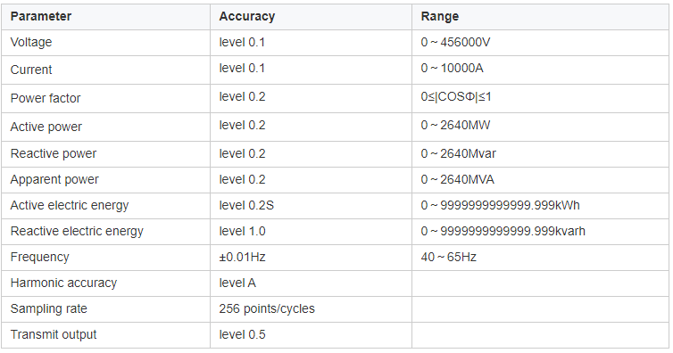Select the Voltage parameter cell
The image size is (673, 353).
(105, 43)
